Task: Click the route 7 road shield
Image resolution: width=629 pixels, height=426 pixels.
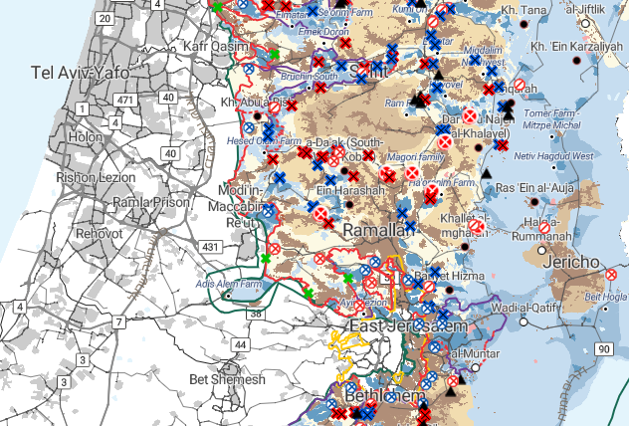Action: coord(118,322)
